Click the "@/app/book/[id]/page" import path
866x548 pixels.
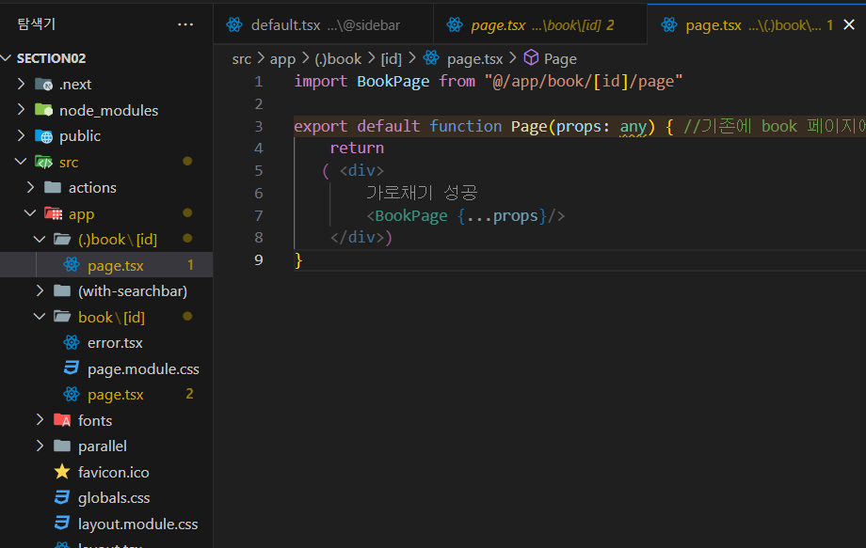tap(584, 82)
